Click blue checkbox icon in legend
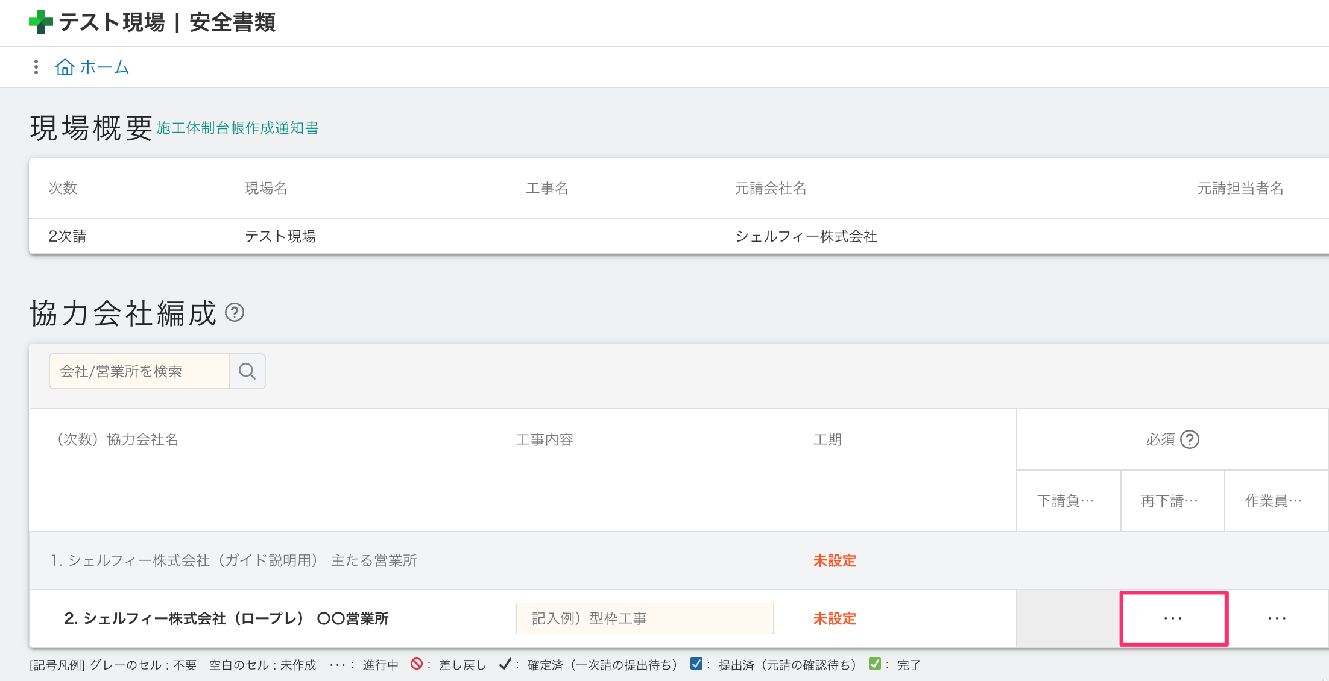Screen dimensions: 1329x681 (x=696, y=664)
